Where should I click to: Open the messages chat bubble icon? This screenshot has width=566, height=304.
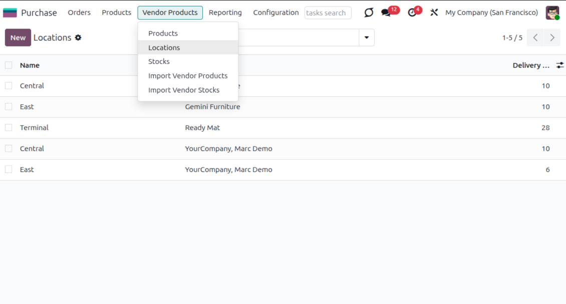click(386, 12)
